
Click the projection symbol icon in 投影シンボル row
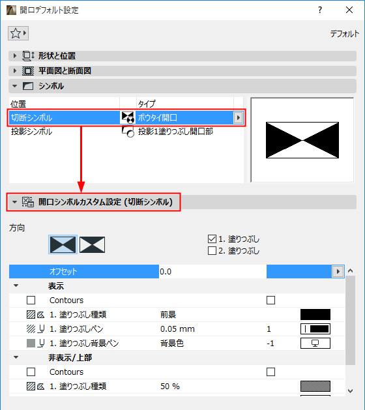click(x=128, y=131)
